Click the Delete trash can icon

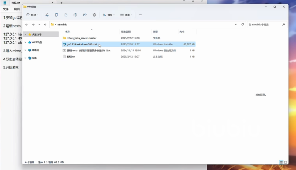[x=94, y=15]
